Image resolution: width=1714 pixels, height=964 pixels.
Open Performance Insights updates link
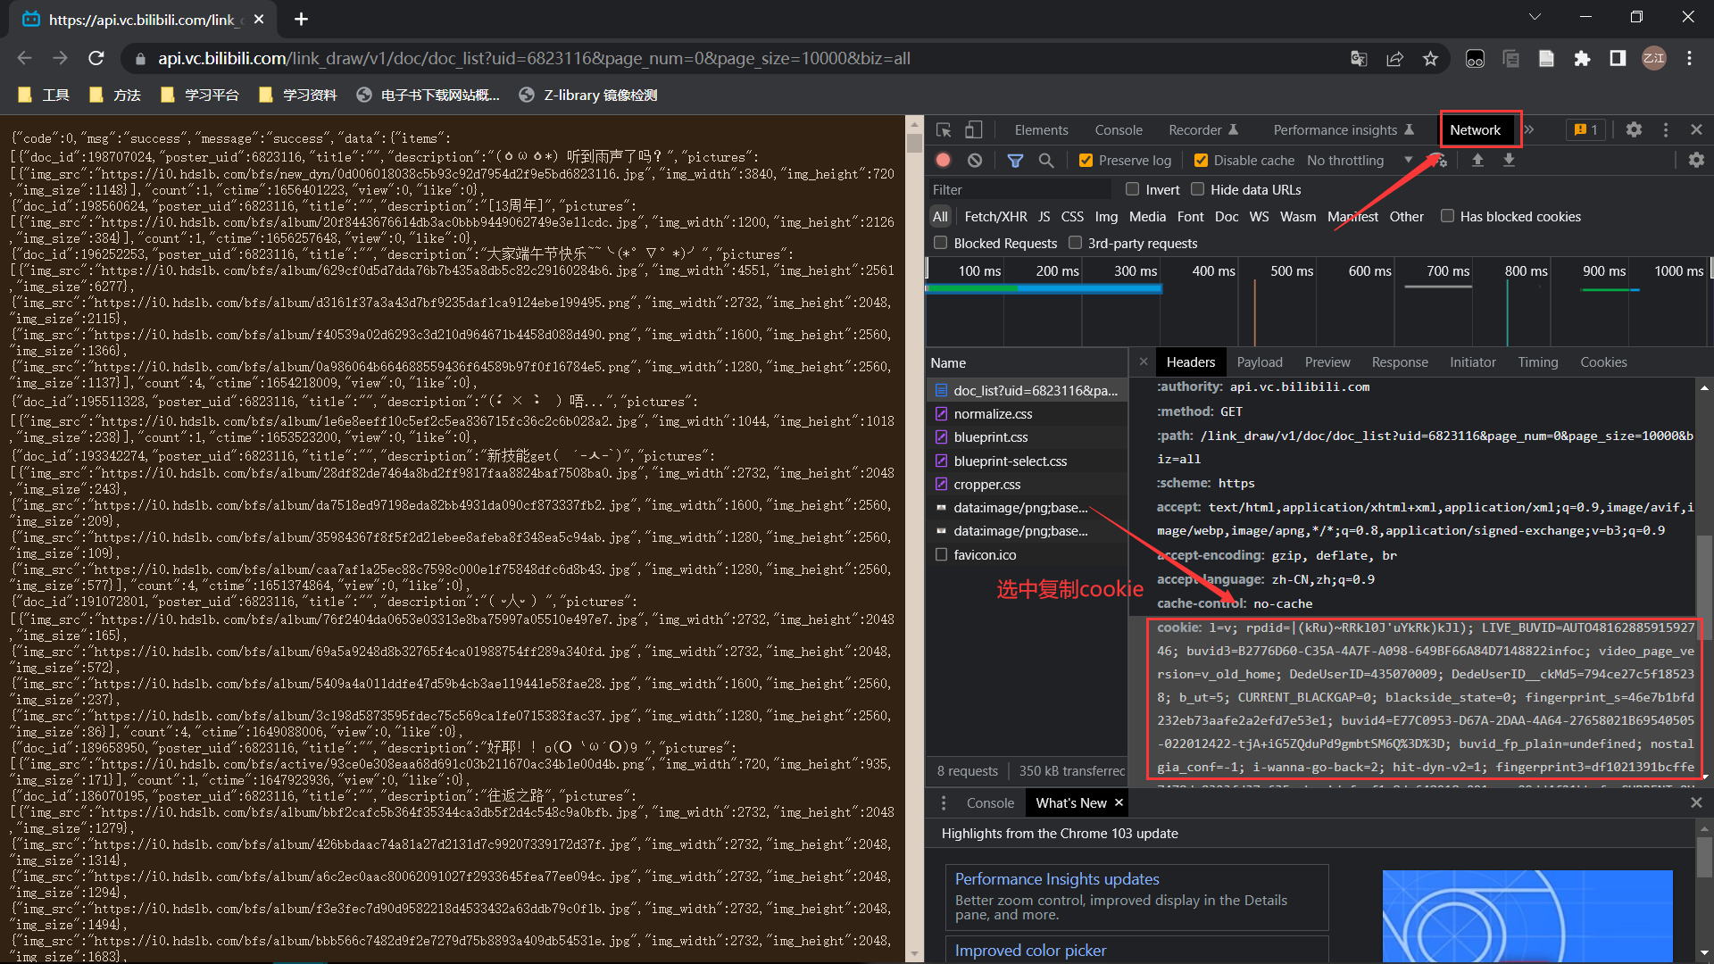pyautogui.click(x=1057, y=879)
